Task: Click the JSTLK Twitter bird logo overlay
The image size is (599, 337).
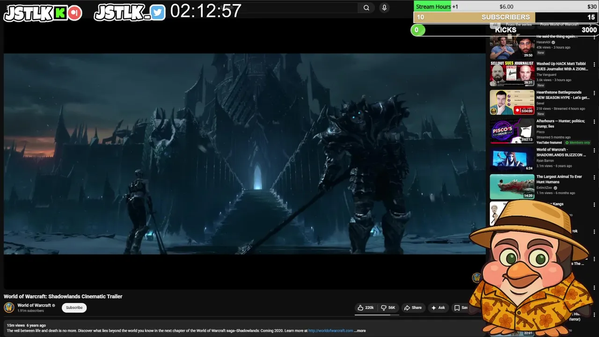Action: tap(130, 13)
